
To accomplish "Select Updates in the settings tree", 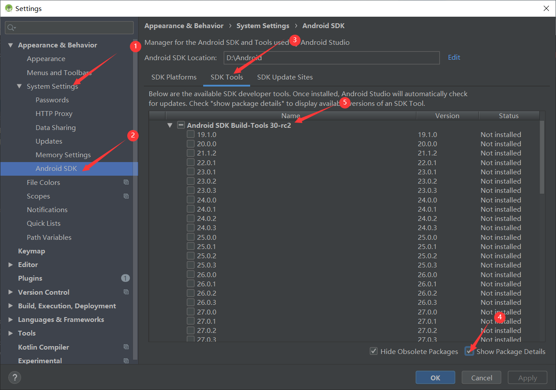I will pyautogui.click(x=49, y=141).
